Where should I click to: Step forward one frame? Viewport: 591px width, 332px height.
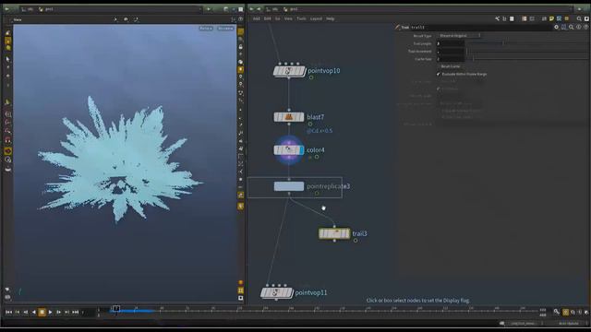[x=58, y=312]
